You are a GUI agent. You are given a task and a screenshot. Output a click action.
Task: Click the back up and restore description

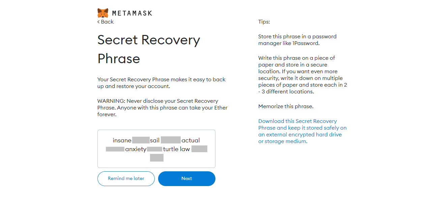161,83
